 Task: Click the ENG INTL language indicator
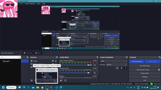click(138, 87)
